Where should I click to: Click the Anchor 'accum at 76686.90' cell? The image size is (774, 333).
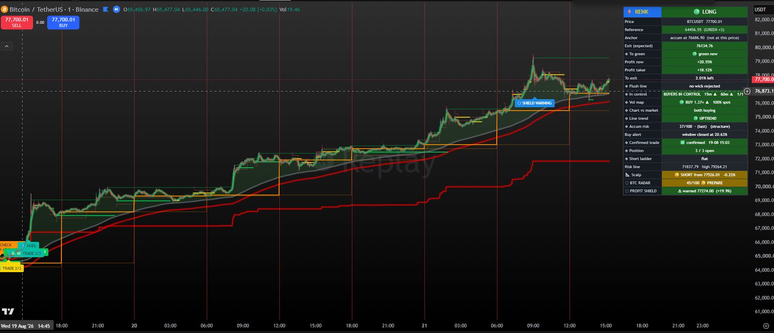coord(704,38)
